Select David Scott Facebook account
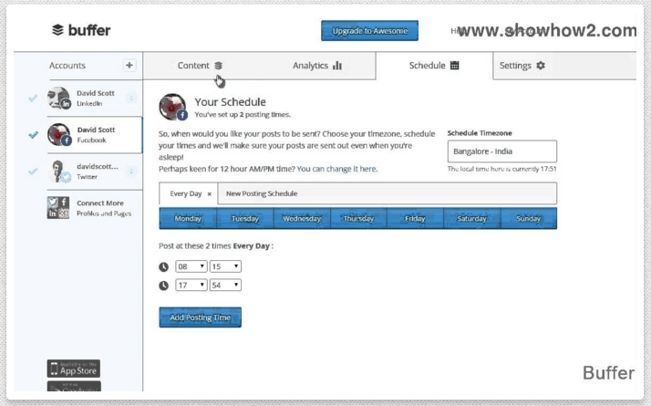 95,135
